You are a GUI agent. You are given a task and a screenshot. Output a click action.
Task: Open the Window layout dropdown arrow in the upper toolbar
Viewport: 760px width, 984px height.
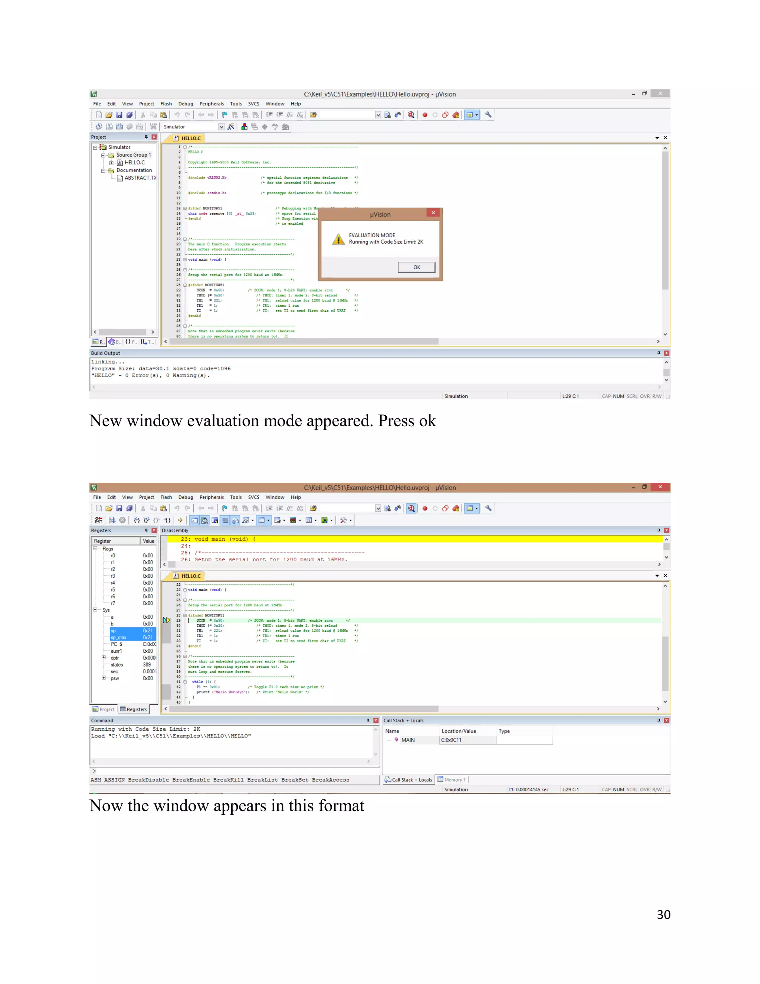point(477,115)
